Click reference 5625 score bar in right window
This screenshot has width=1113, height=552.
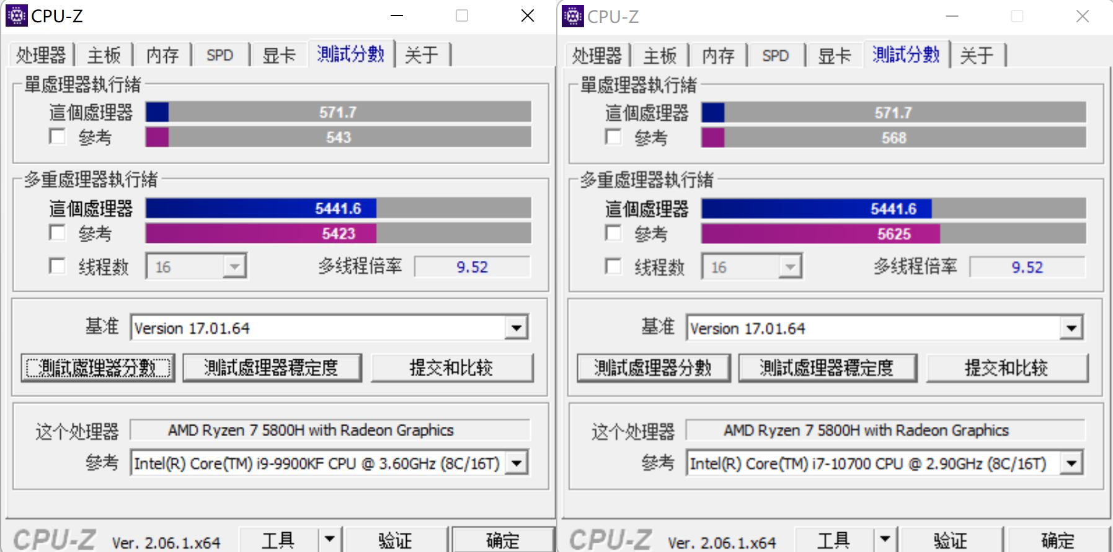coord(894,234)
